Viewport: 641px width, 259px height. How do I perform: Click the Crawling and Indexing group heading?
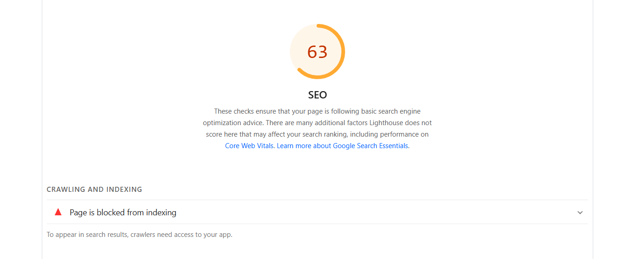click(94, 190)
